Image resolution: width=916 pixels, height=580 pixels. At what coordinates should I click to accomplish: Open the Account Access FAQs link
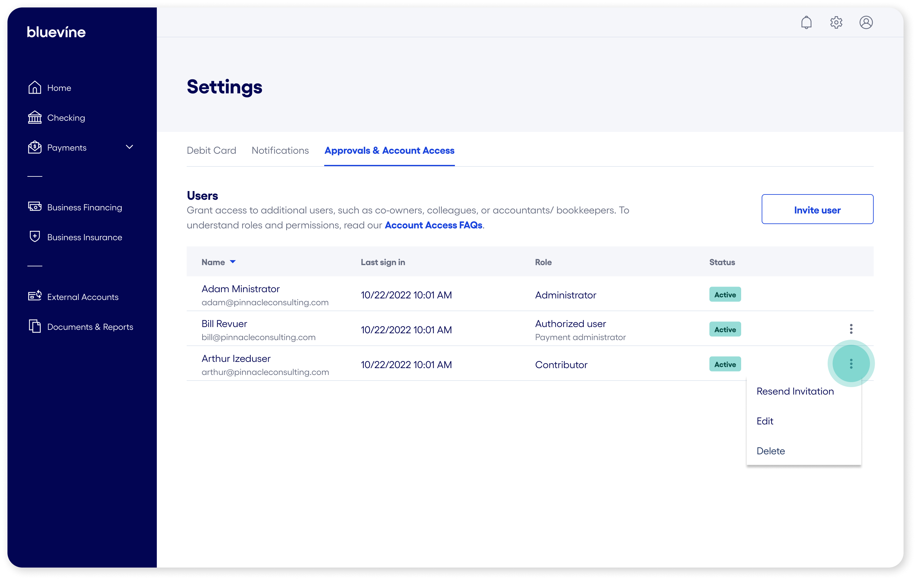coord(433,225)
